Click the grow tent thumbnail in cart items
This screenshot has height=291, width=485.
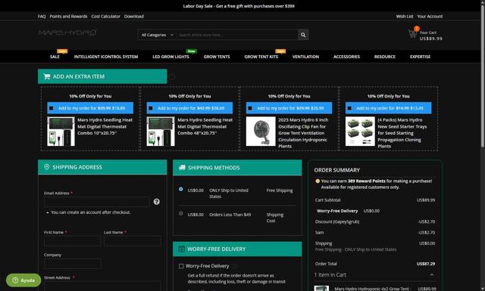point(321,289)
